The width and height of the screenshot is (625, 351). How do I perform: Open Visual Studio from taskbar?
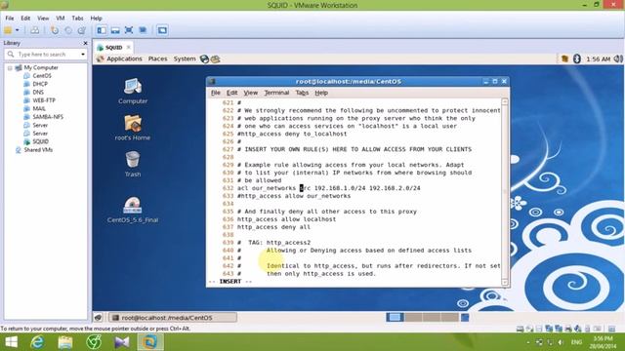tap(121, 342)
